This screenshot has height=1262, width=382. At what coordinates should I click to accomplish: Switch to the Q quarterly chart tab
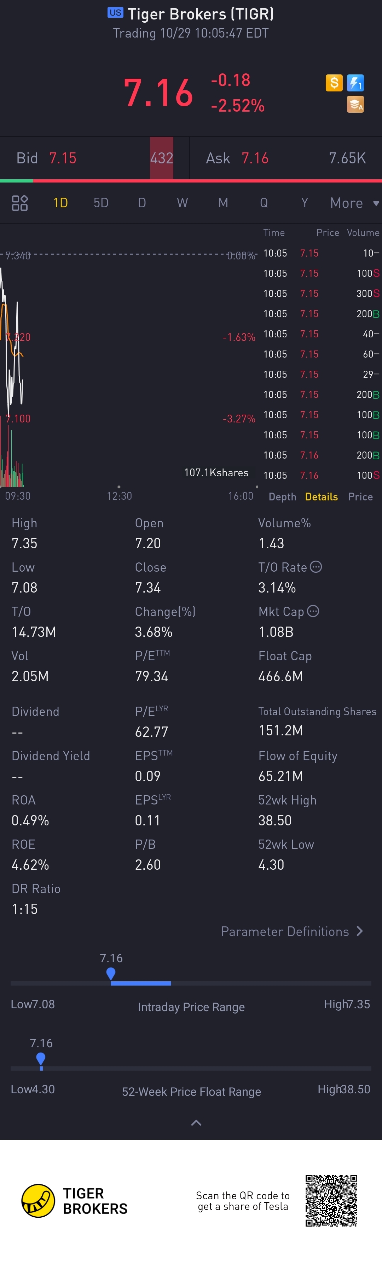(x=264, y=203)
